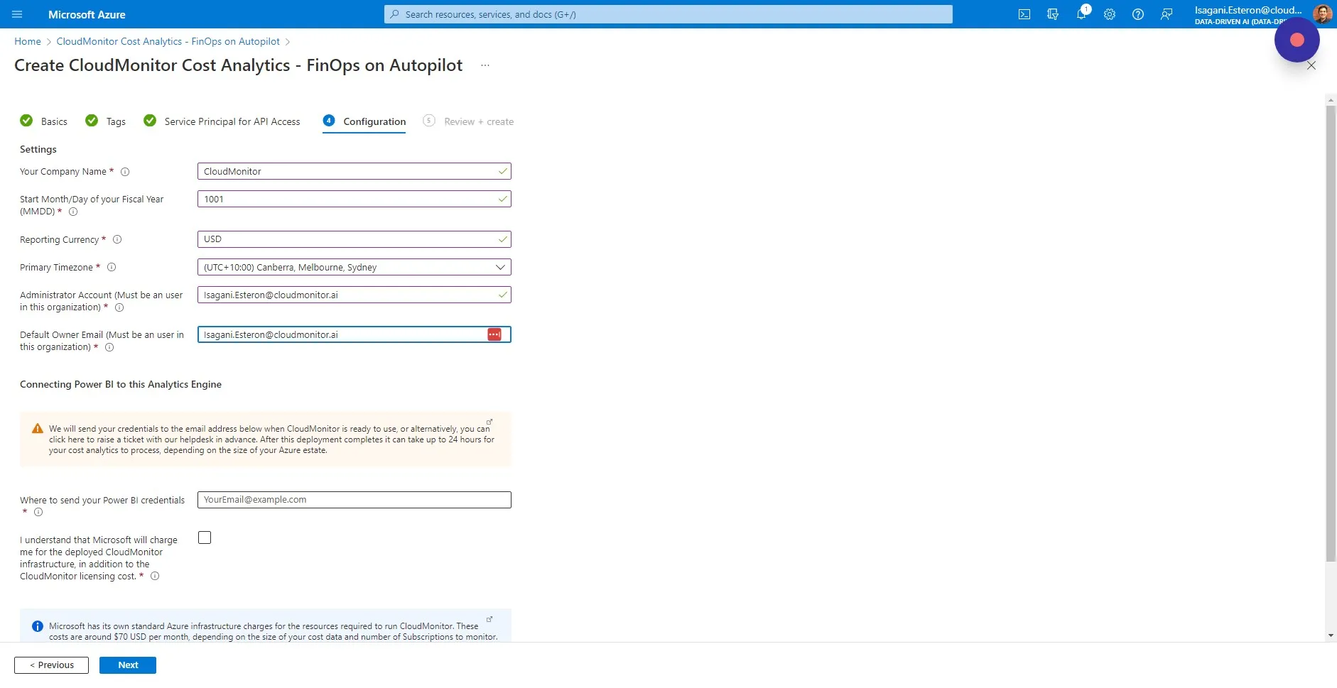Click 'Connecting Power BI to this Analytics Engine' heading
This screenshot has width=1337, height=688.
[x=121, y=385]
